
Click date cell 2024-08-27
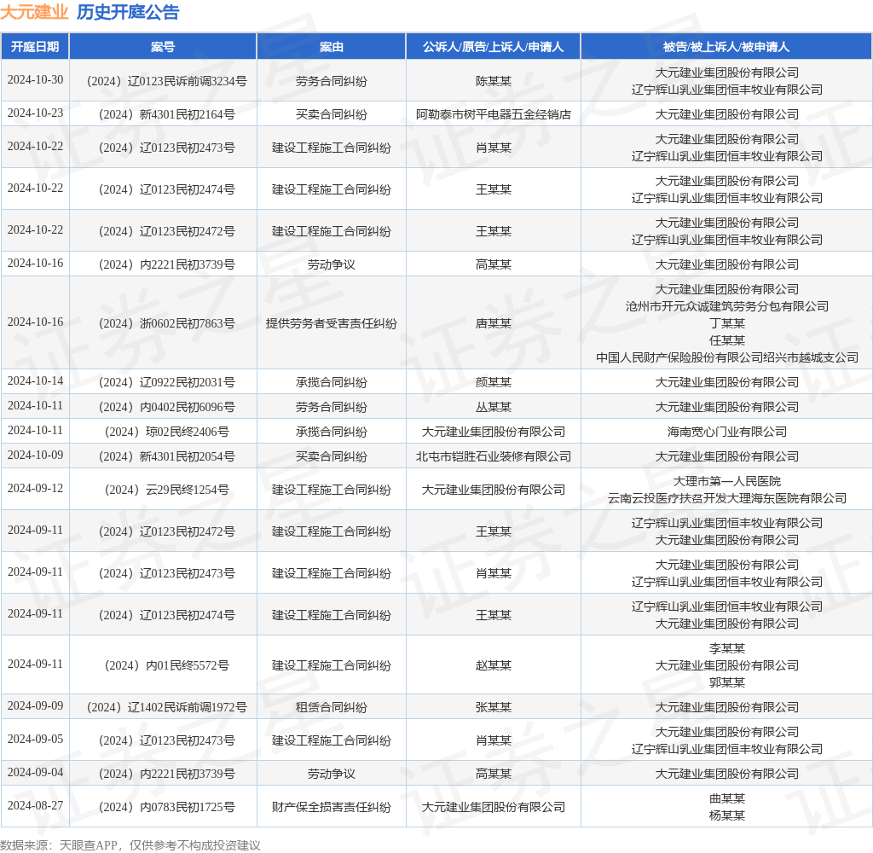[x=35, y=805]
